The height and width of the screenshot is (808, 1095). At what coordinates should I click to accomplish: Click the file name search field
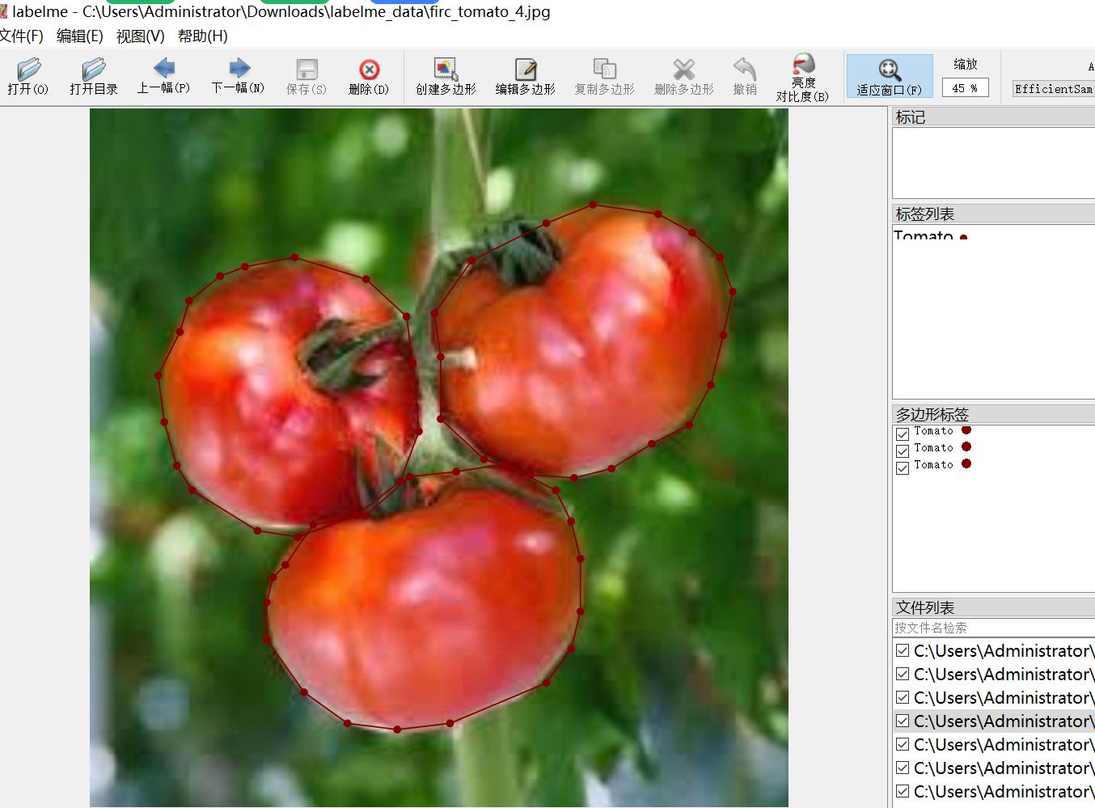coord(992,628)
